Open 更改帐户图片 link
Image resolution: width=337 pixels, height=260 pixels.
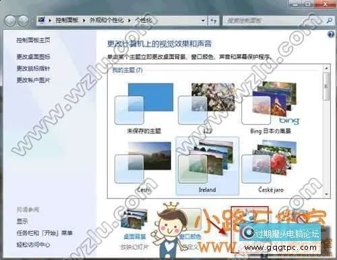[33, 80]
